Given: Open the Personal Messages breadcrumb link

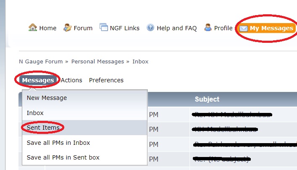Looking at the screenshot, I should (x=97, y=62).
